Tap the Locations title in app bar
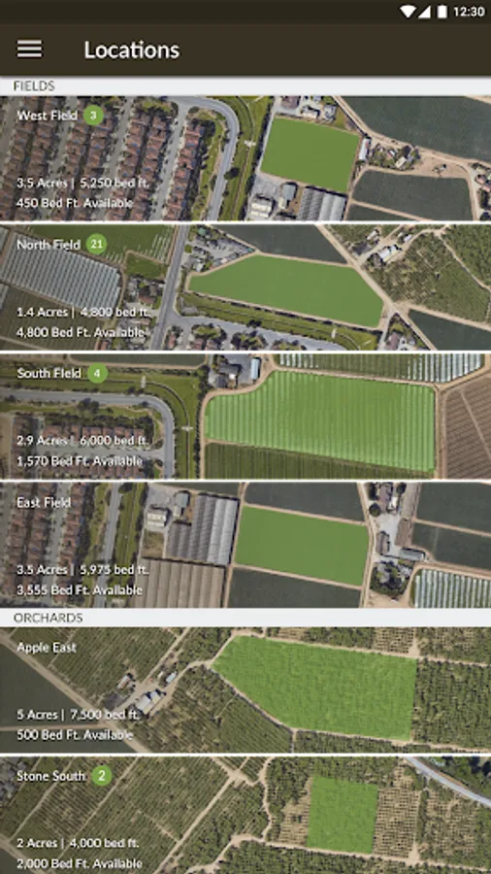 tap(132, 50)
